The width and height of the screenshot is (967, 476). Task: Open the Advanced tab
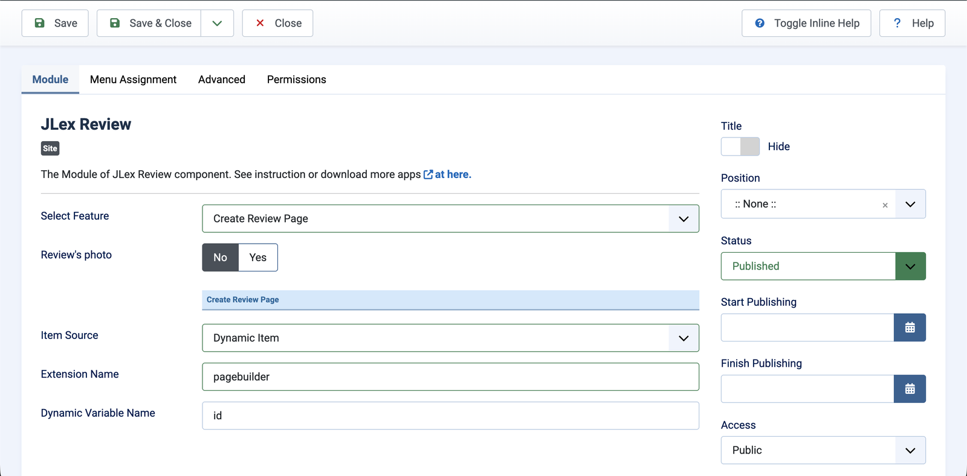pos(222,80)
